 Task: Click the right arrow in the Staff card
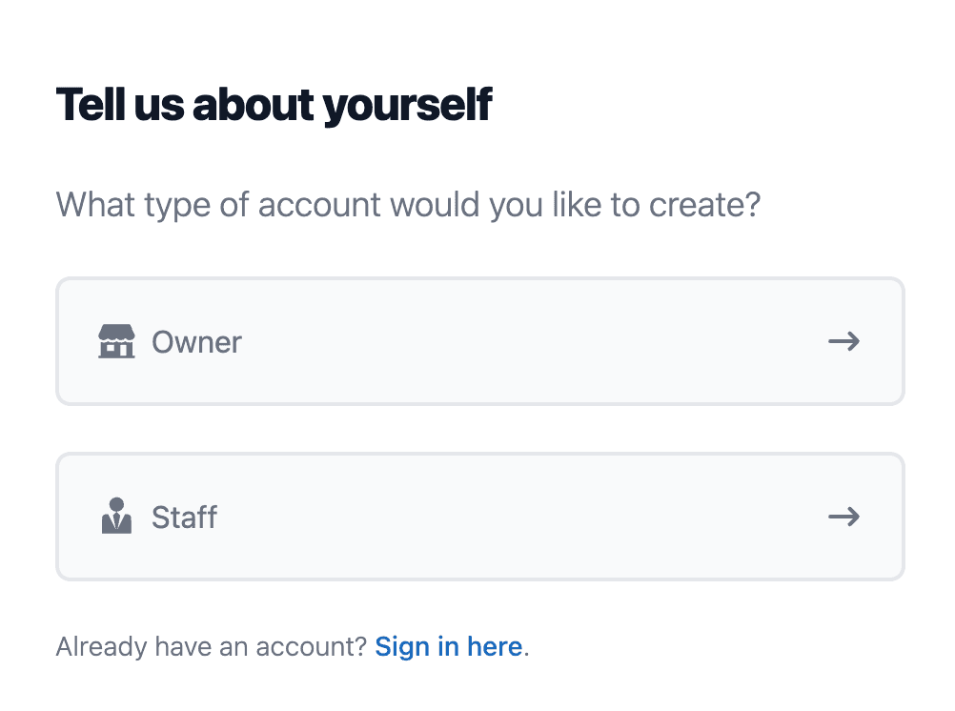[844, 517]
